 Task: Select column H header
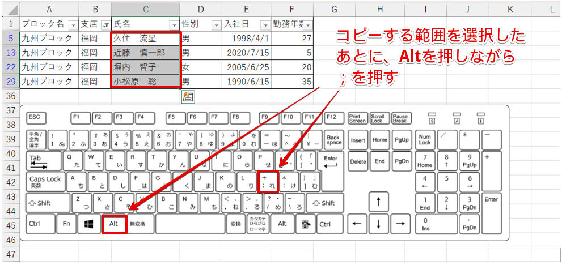tap(381, 10)
